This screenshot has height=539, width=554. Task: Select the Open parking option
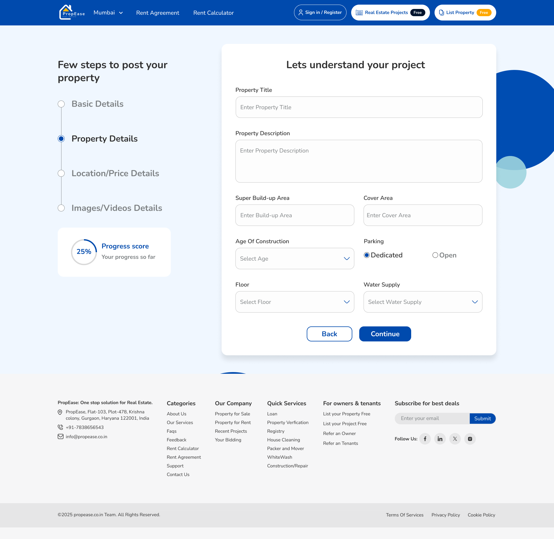tap(435, 255)
